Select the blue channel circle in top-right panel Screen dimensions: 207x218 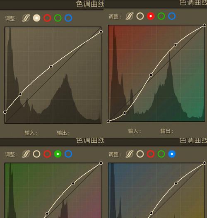click(172, 16)
